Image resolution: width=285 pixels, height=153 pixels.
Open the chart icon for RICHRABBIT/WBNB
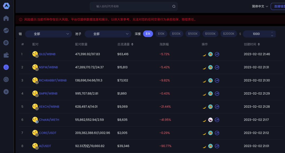[217, 80]
